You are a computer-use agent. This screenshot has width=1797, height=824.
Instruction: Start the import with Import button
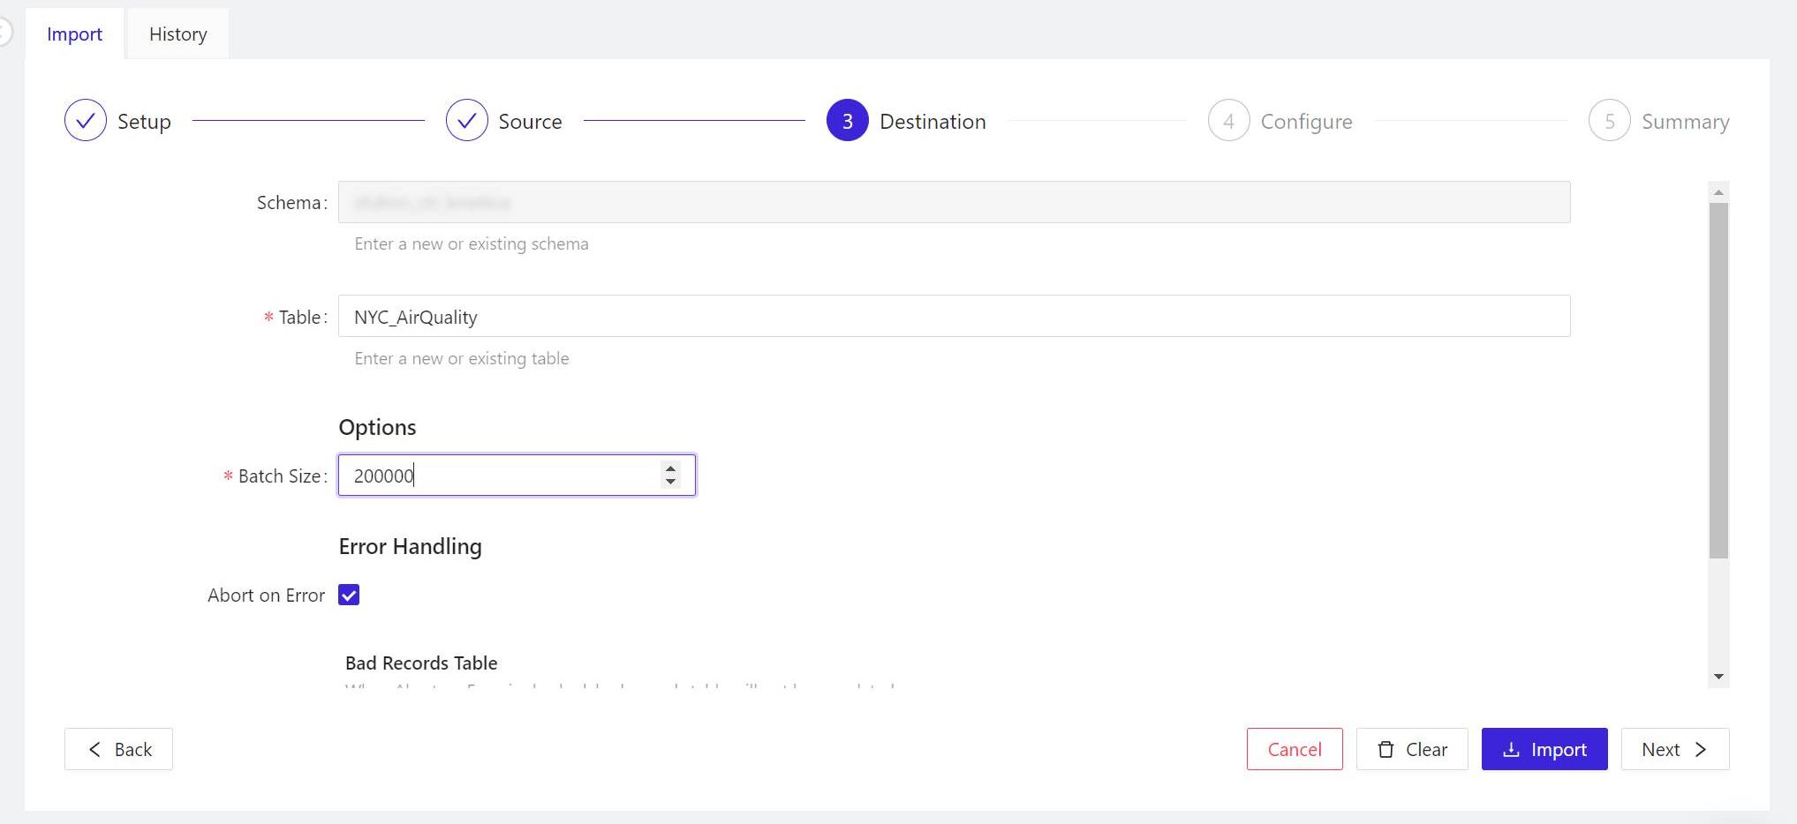(x=1544, y=749)
